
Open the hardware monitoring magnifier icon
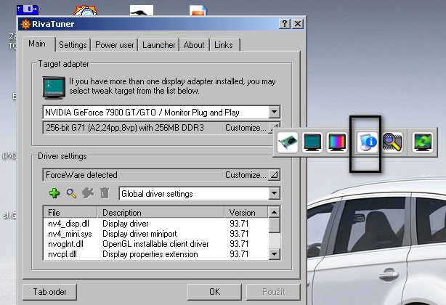tap(392, 142)
